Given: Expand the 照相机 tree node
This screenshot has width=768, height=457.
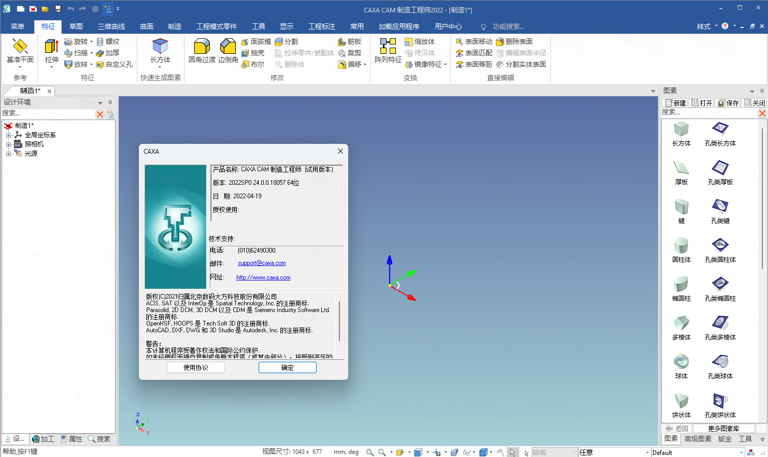Looking at the screenshot, I should [x=8, y=144].
